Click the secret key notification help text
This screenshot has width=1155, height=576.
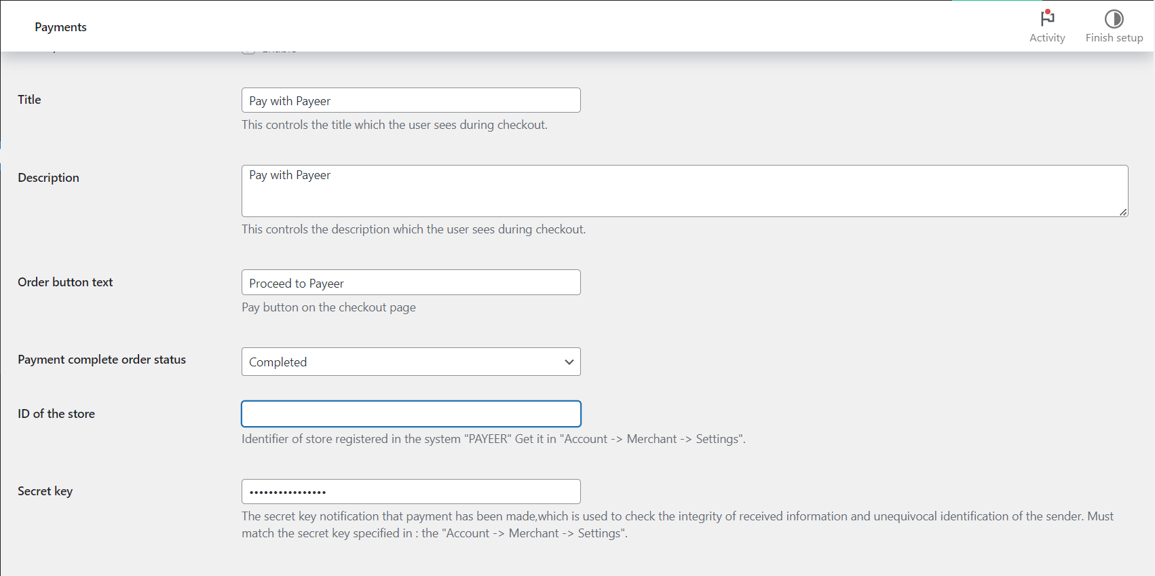(677, 524)
